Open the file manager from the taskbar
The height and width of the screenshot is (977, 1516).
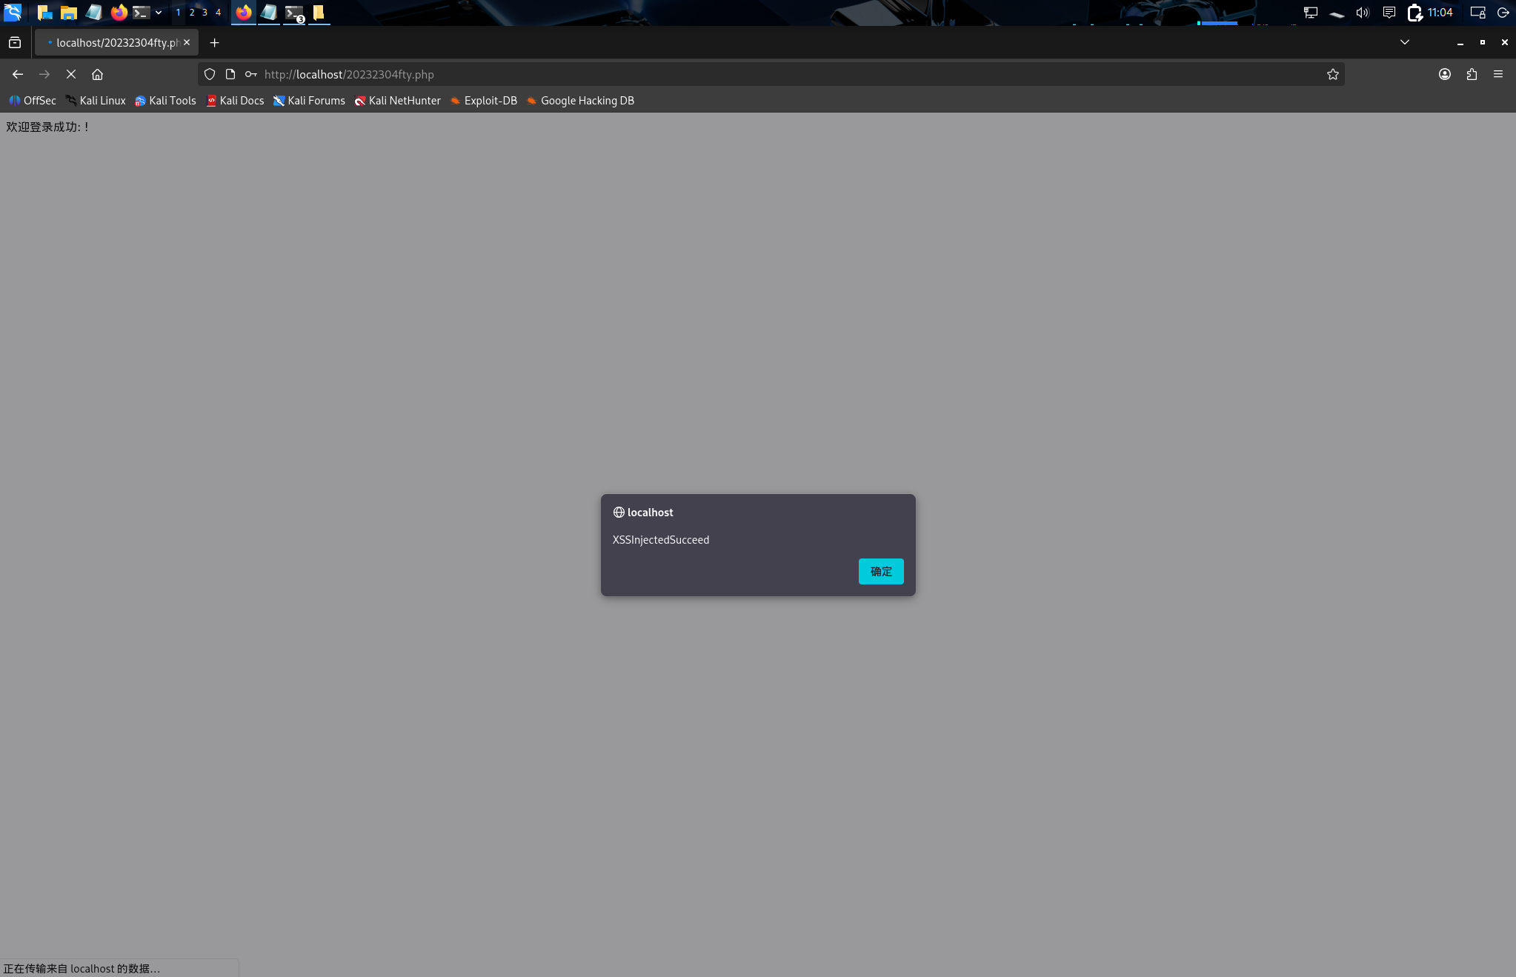pyautogui.click(x=70, y=12)
